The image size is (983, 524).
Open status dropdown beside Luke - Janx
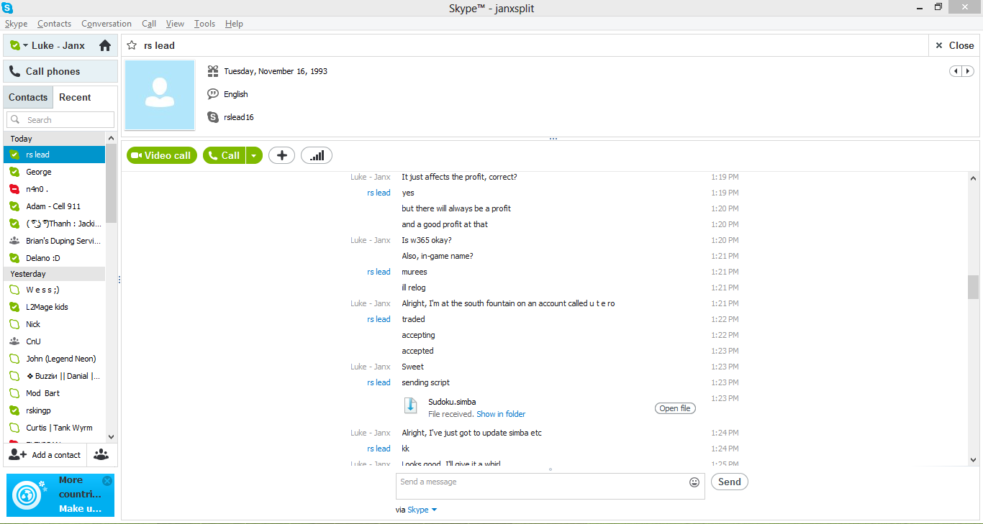pos(25,45)
